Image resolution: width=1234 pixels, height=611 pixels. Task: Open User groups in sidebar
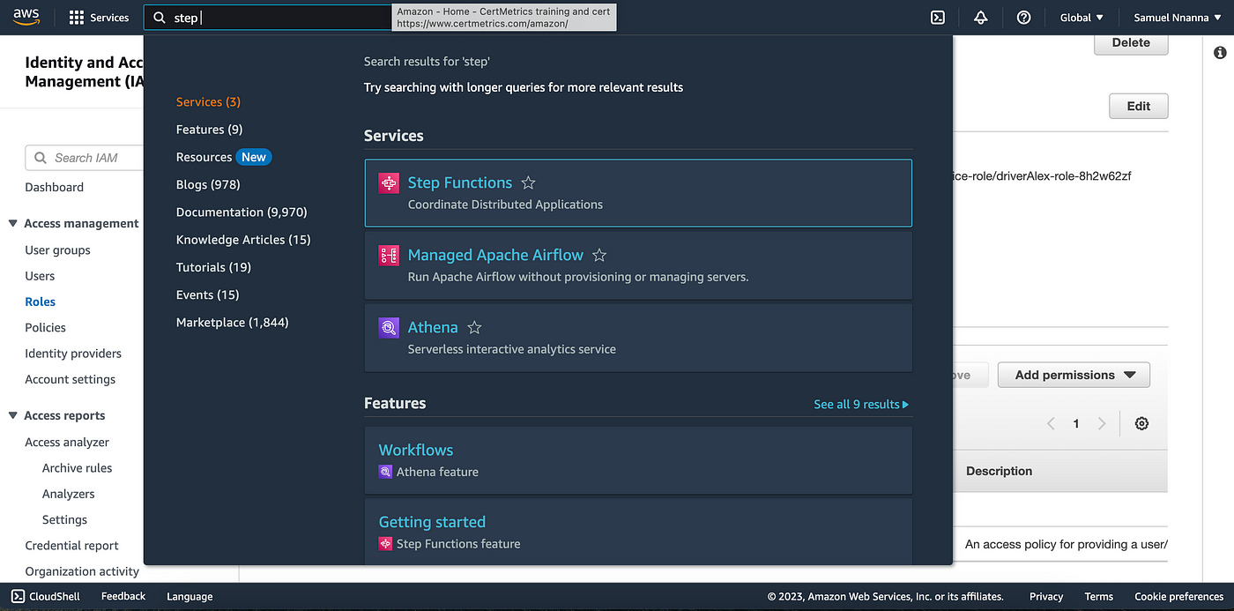[x=57, y=250]
